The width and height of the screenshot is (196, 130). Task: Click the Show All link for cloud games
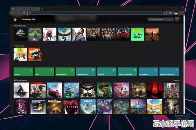coord(176,81)
